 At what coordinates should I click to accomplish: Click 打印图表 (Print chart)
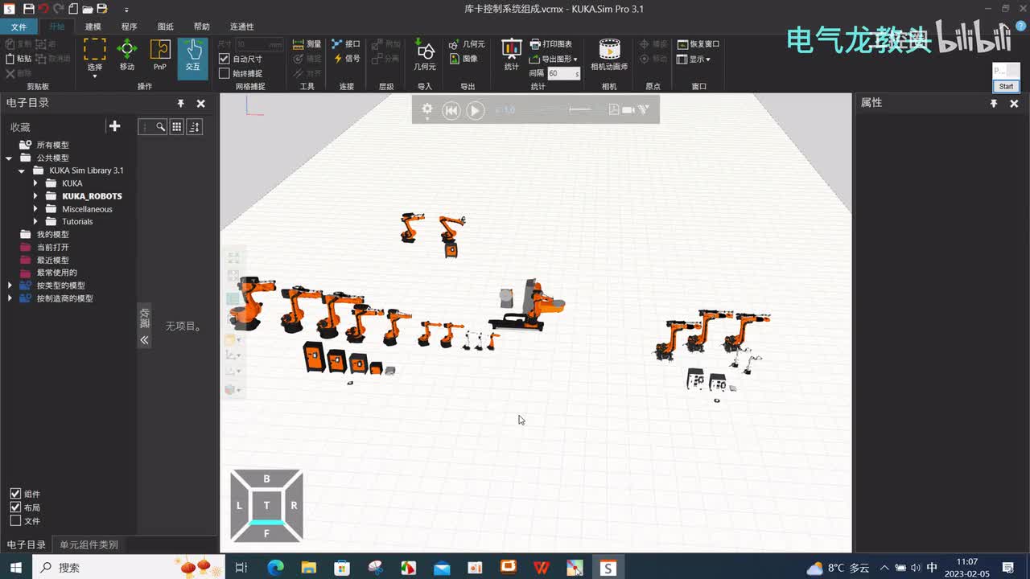click(551, 44)
